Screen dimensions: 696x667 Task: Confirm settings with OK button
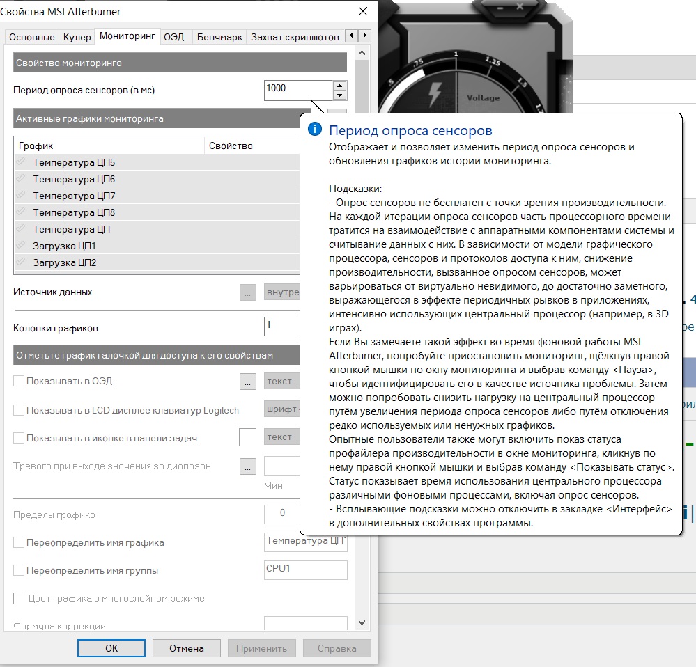[111, 648]
